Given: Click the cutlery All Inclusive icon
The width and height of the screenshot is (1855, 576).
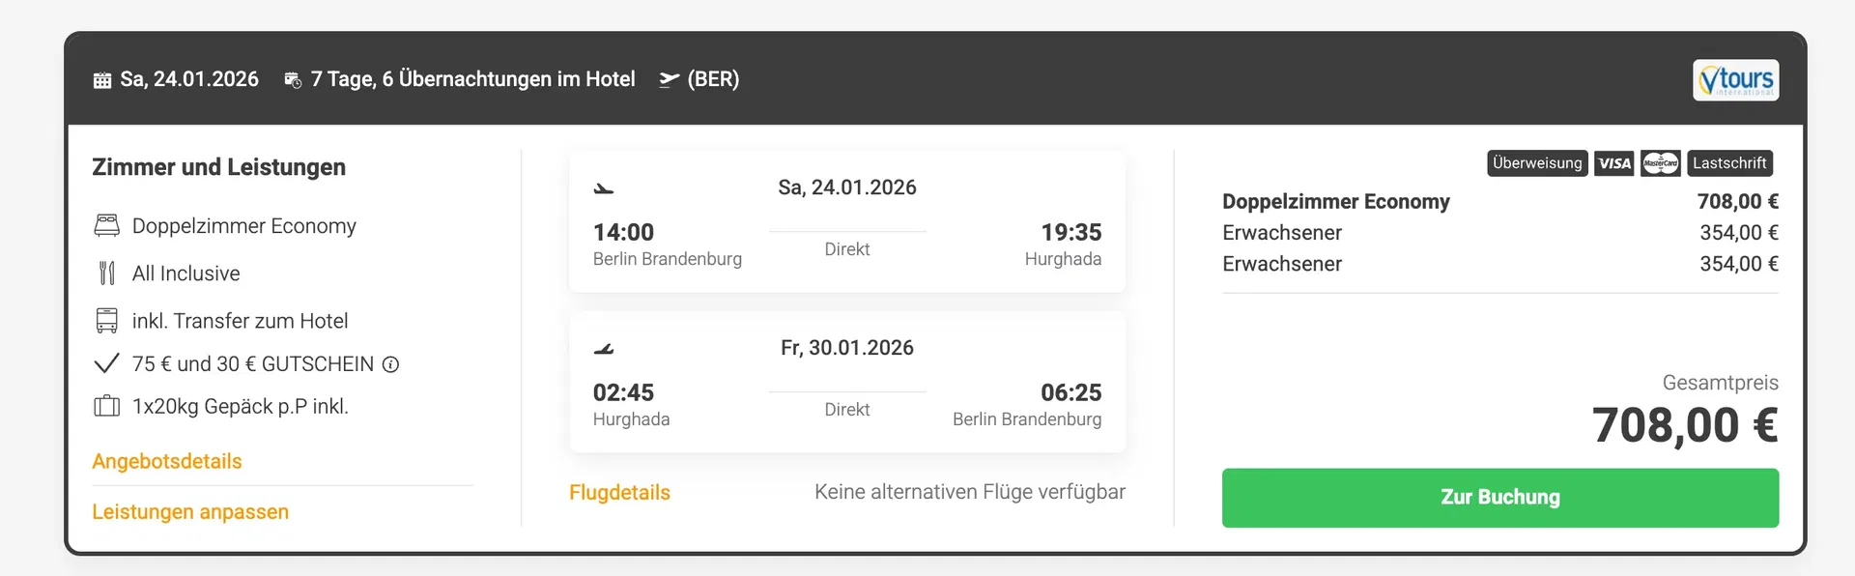Looking at the screenshot, I should (x=106, y=274).
